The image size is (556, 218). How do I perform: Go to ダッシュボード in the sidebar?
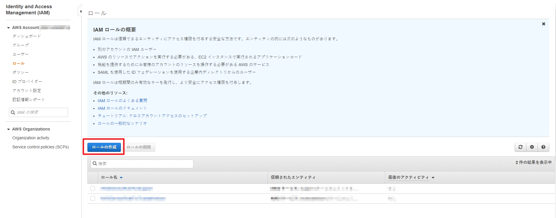coord(27,36)
